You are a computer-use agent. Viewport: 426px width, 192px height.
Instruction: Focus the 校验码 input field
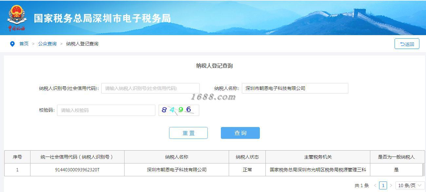coord(106,110)
